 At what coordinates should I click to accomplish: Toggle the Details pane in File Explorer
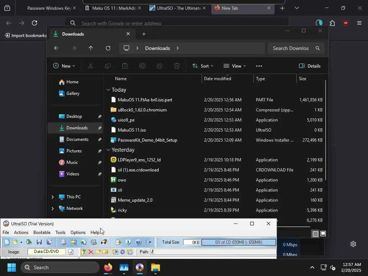point(310,66)
